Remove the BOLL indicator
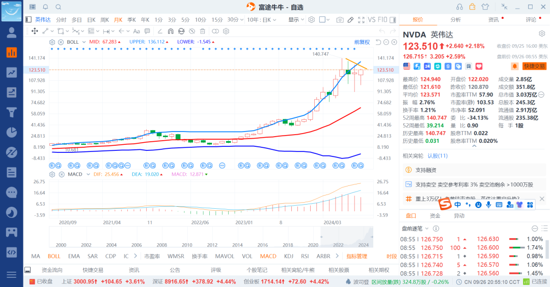The height and width of the screenshot is (287, 550). click(x=61, y=42)
